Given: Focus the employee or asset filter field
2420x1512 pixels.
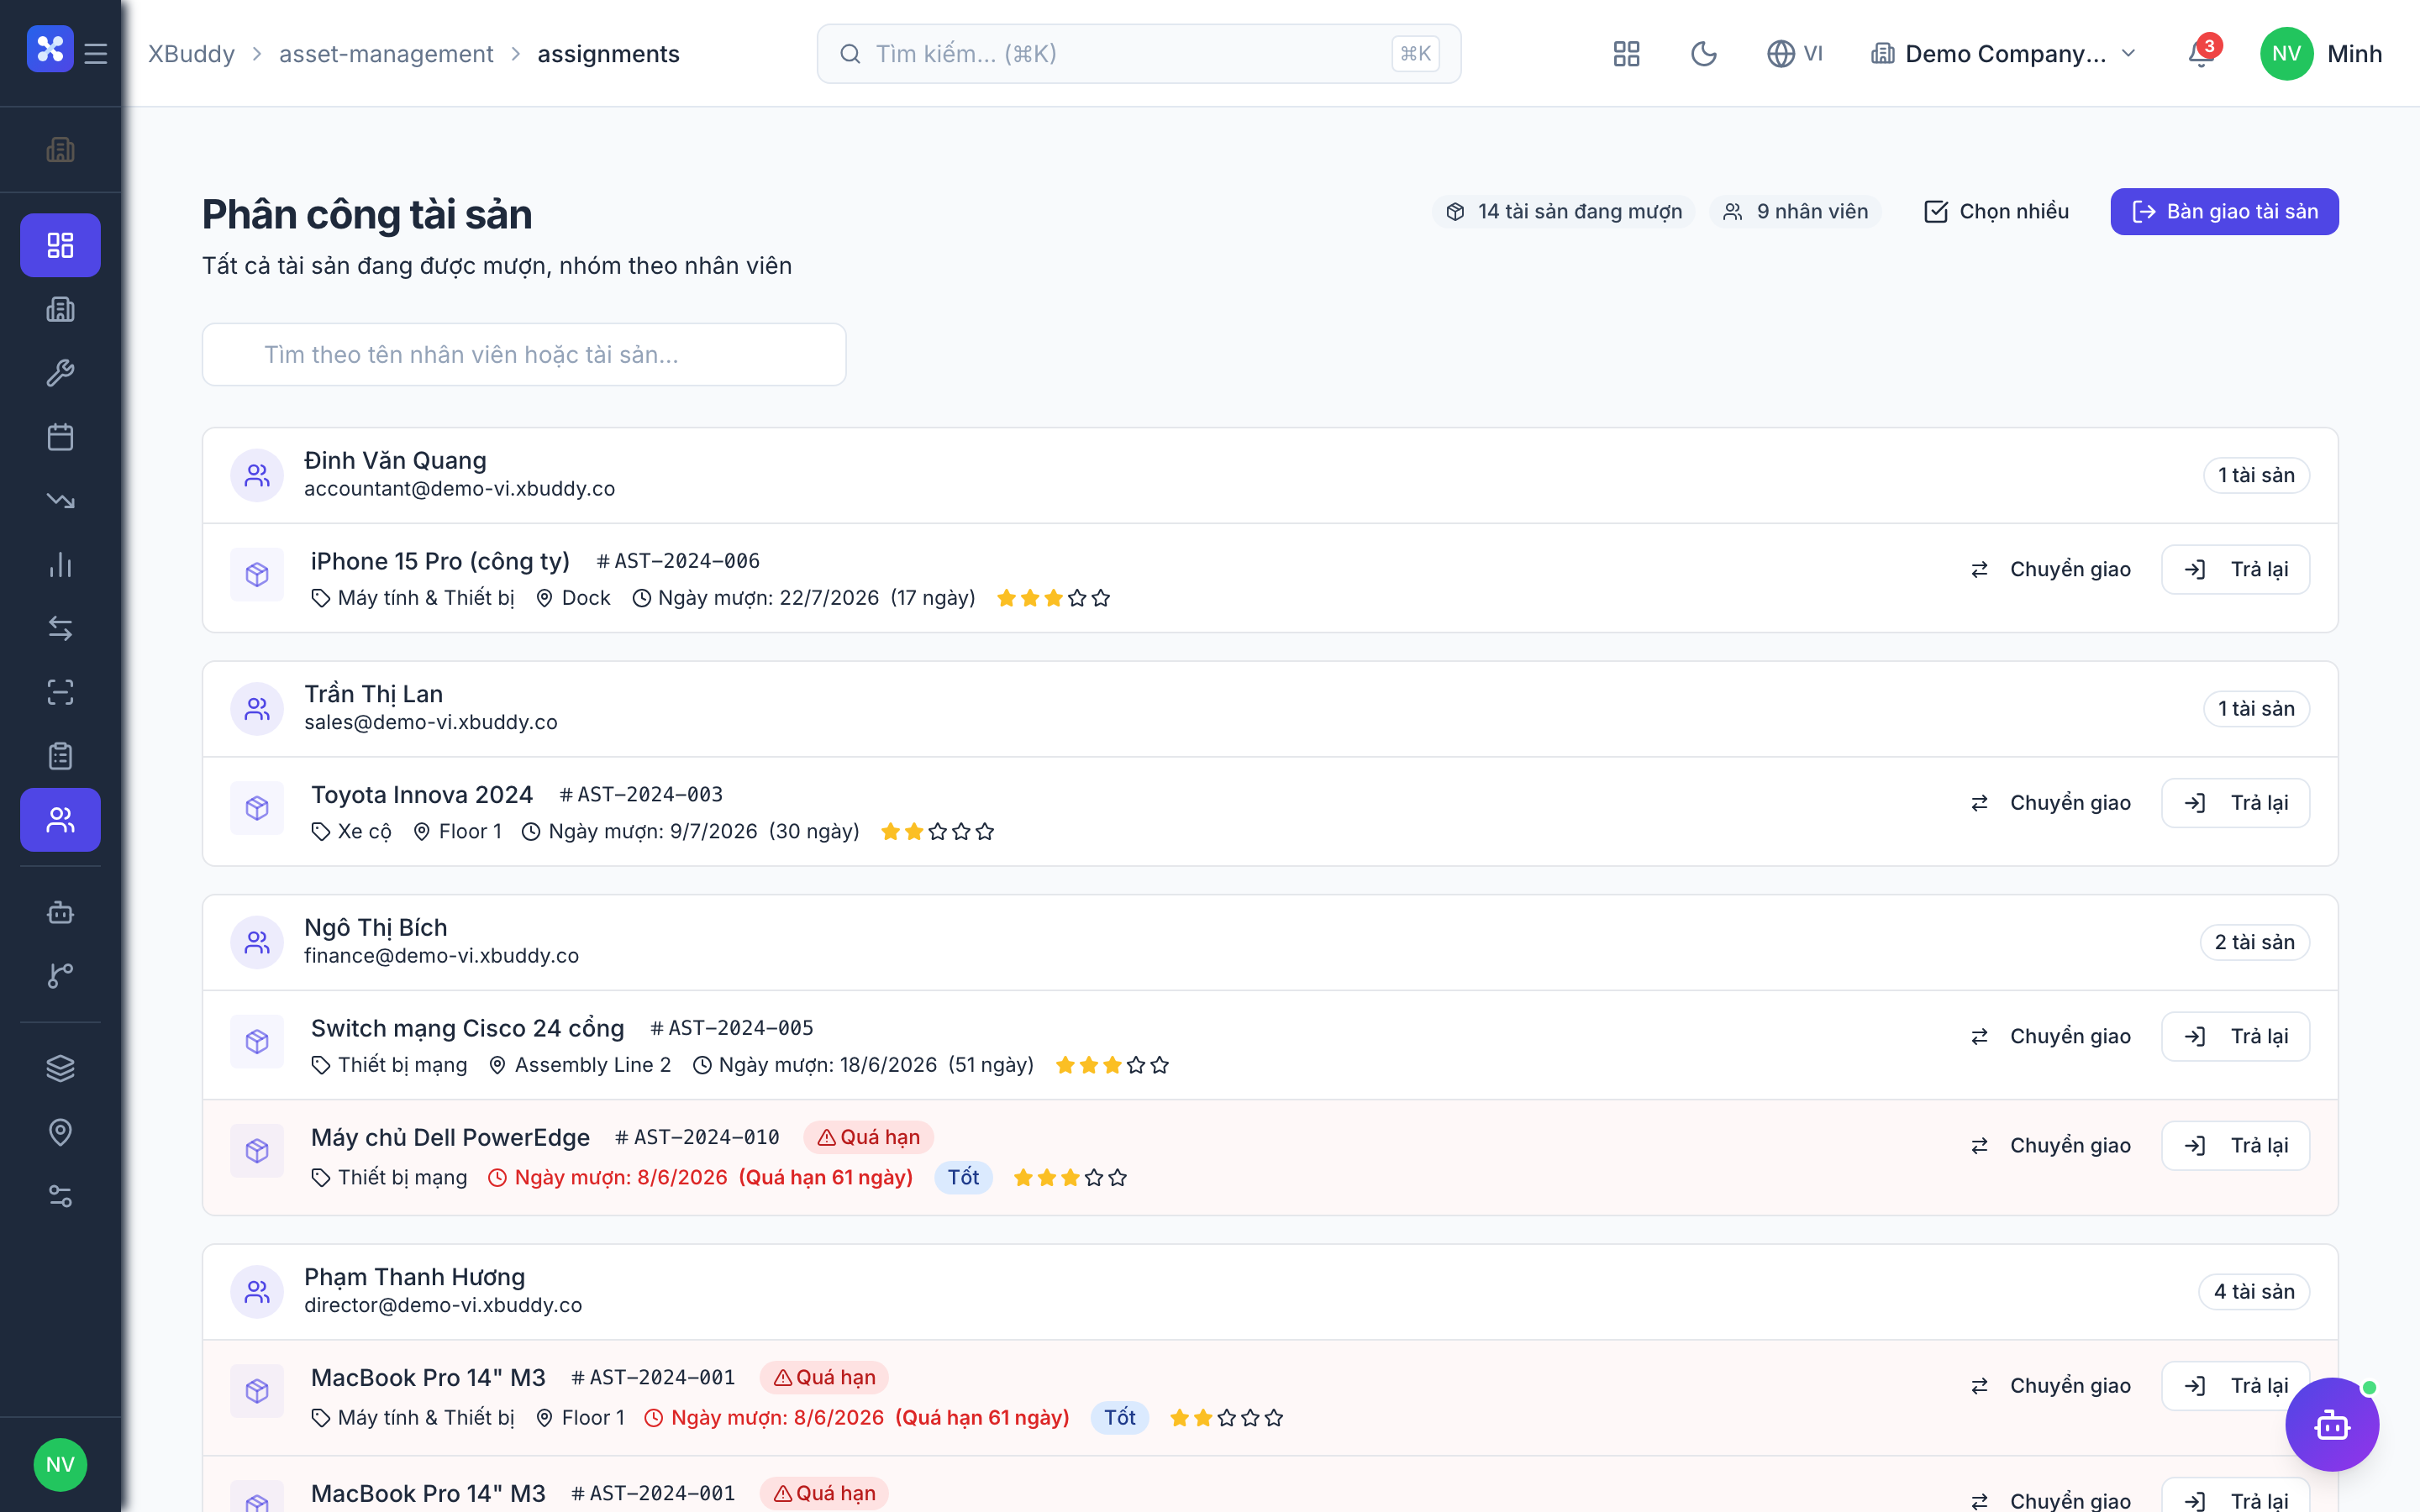Looking at the screenshot, I should coord(524,355).
